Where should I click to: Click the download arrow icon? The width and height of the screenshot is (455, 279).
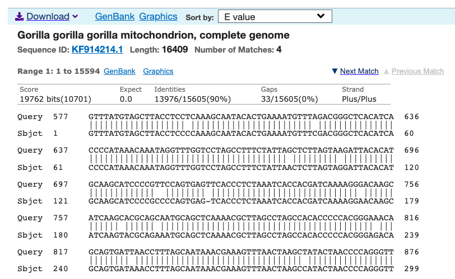19,17
